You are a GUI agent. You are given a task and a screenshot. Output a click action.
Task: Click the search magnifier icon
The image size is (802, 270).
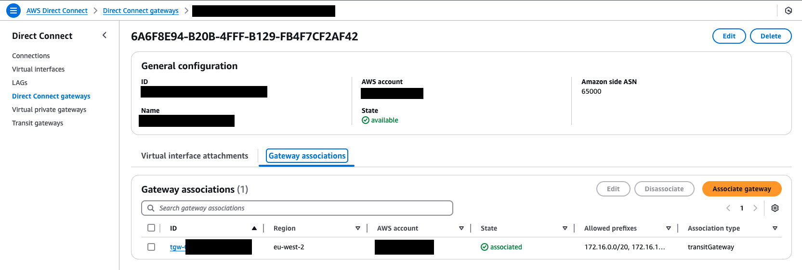pos(151,208)
